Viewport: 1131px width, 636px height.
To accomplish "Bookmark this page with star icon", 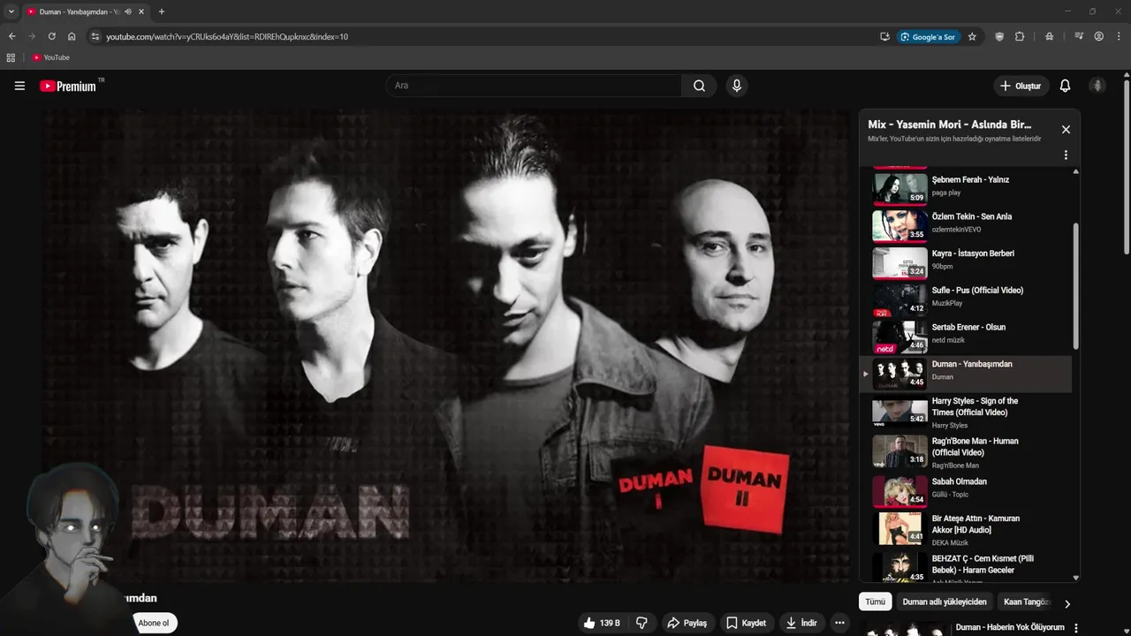I will click(972, 36).
